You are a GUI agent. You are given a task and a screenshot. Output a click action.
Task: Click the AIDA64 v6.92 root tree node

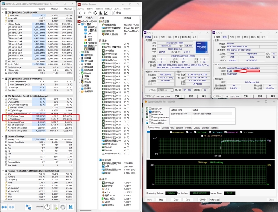pyautogui.click(x=88, y=21)
